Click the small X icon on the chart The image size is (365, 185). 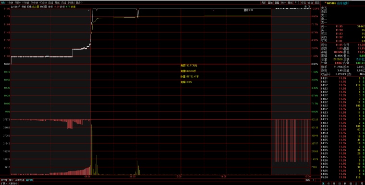click(89, 11)
